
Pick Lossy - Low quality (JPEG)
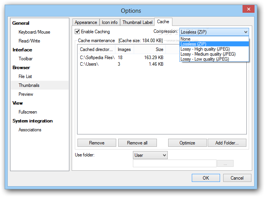tap(214, 59)
